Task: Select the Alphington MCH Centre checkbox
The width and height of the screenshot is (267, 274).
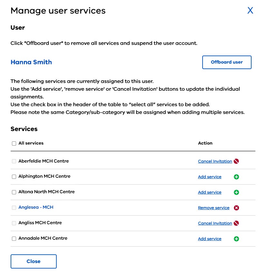Action: 14,176
